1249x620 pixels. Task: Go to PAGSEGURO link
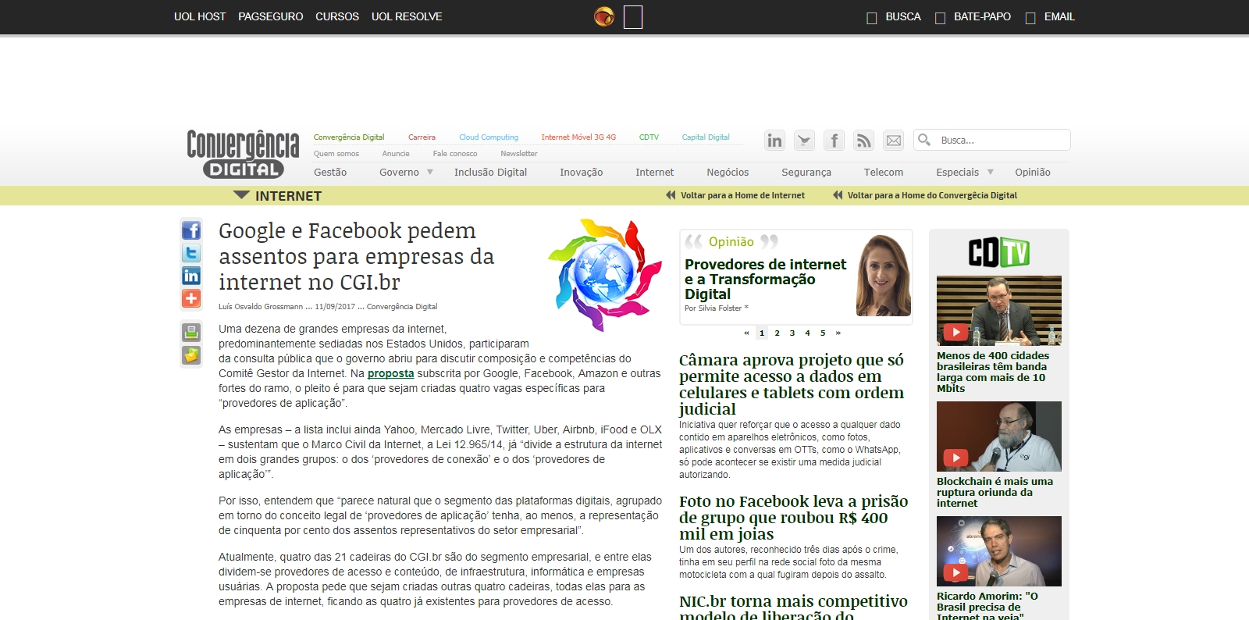click(271, 16)
